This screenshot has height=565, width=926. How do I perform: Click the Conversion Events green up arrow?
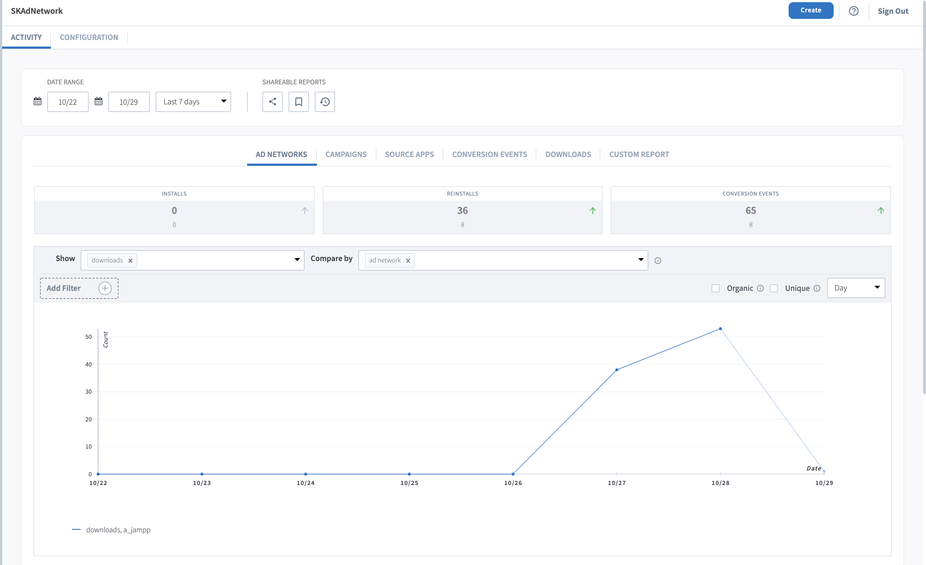click(x=881, y=211)
